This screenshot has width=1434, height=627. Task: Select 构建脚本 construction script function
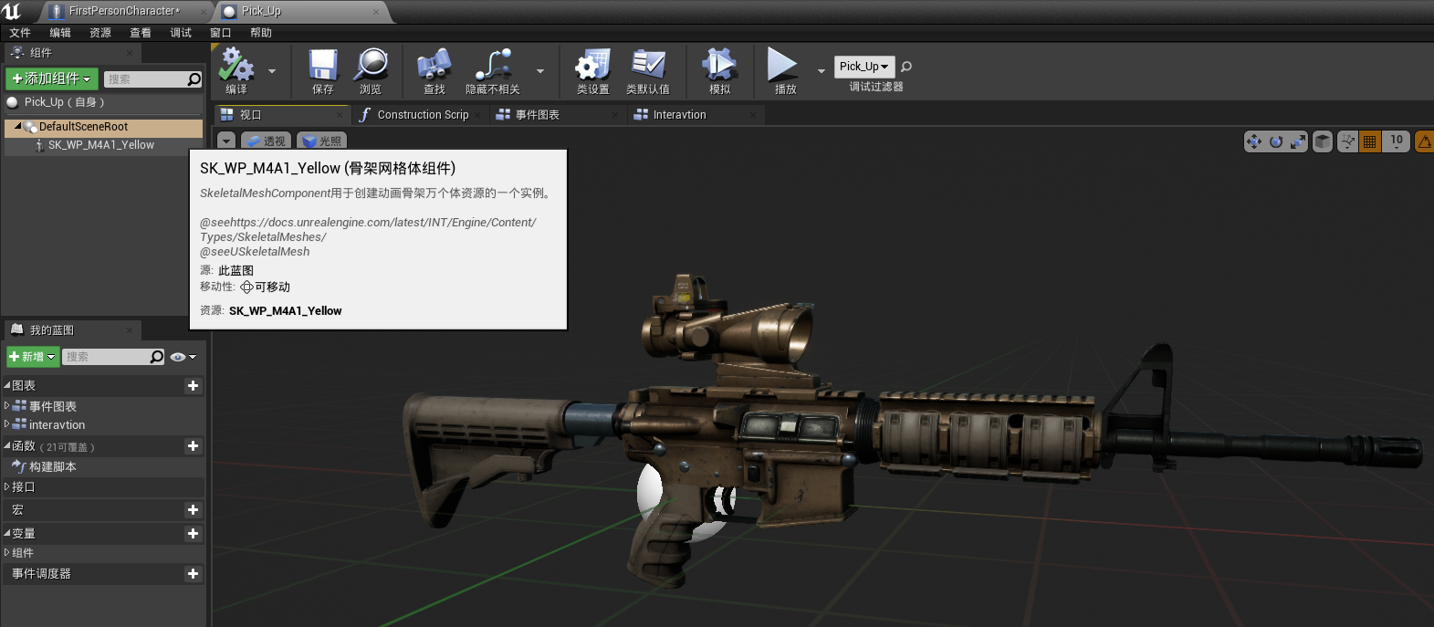53,466
